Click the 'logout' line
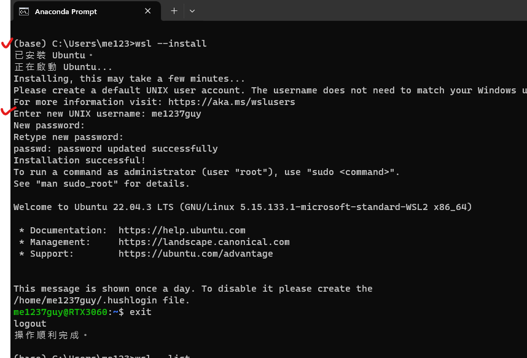The height and width of the screenshot is (358, 527). pos(30,324)
